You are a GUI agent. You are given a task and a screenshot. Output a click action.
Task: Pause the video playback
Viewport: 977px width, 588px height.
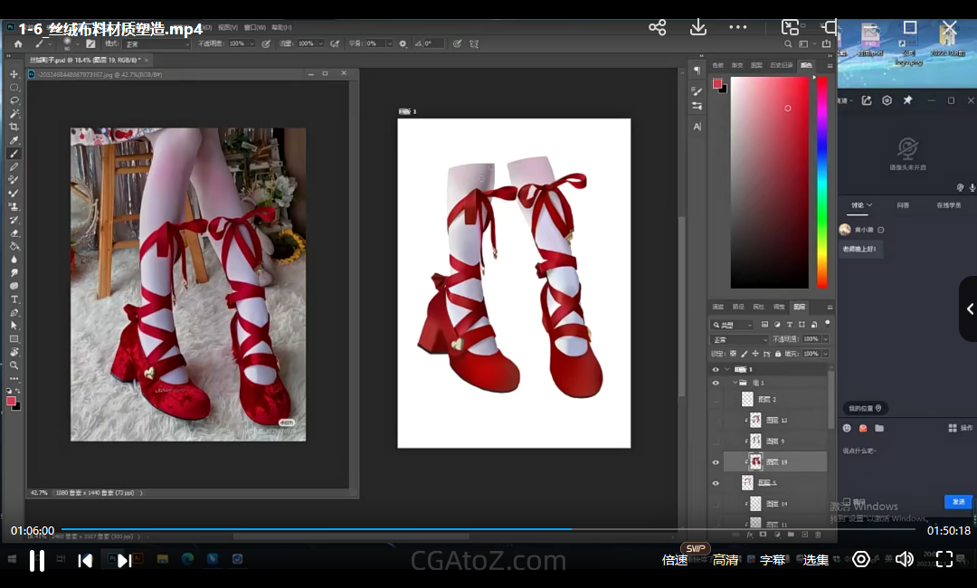pos(37,560)
